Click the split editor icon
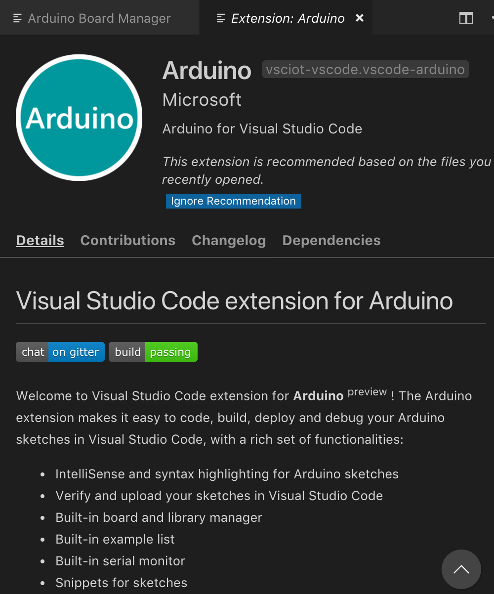The image size is (494, 594). [x=466, y=18]
